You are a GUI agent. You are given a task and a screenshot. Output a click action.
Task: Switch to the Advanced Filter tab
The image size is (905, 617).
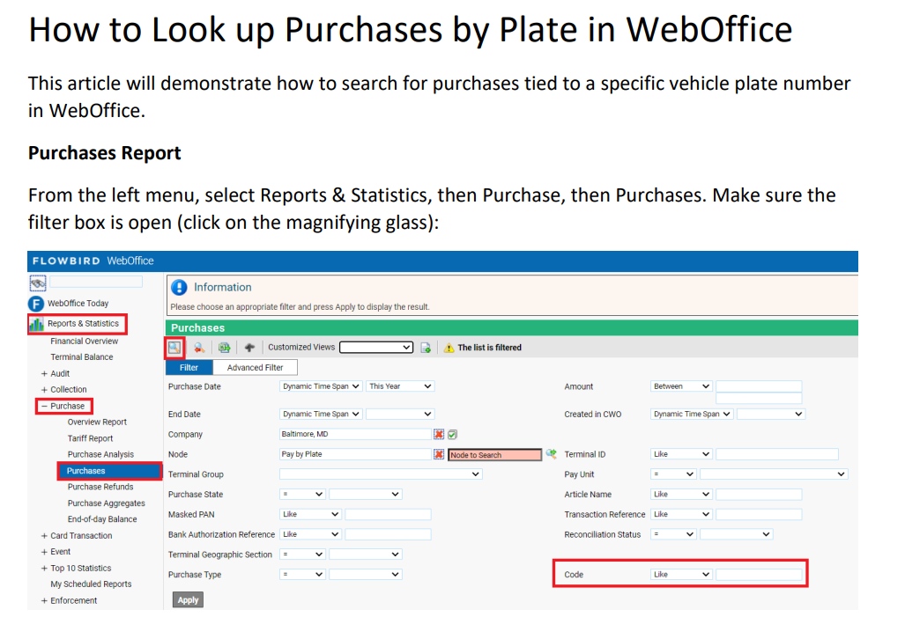click(x=255, y=367)
